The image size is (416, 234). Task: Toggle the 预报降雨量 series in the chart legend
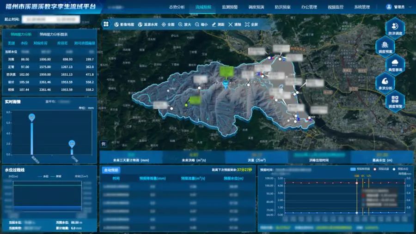(360, 169)
